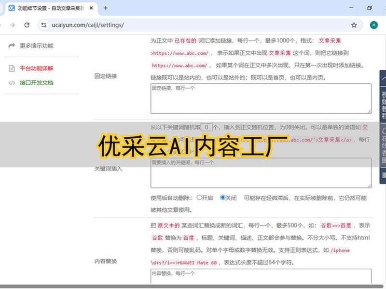Click the 优 favicon on the tab
This screenshot has width=386, height=289.
pos(12,8)
